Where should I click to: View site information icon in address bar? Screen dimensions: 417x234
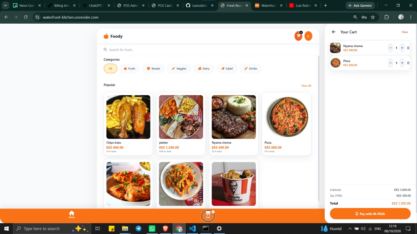[x=37, y=17]
